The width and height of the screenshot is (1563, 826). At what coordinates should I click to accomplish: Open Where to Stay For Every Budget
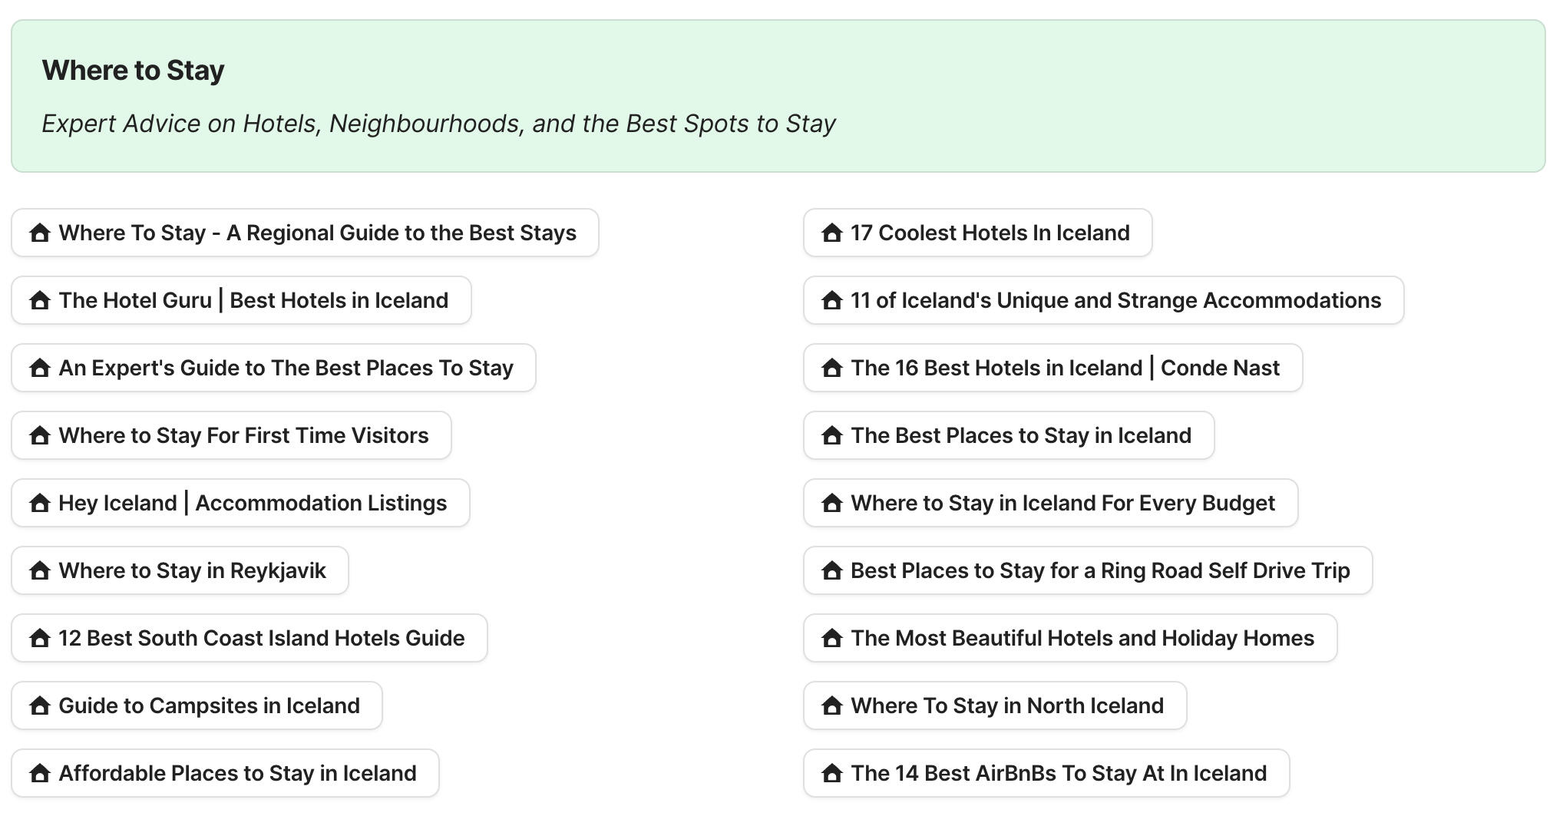click(x=1062, y=503)
